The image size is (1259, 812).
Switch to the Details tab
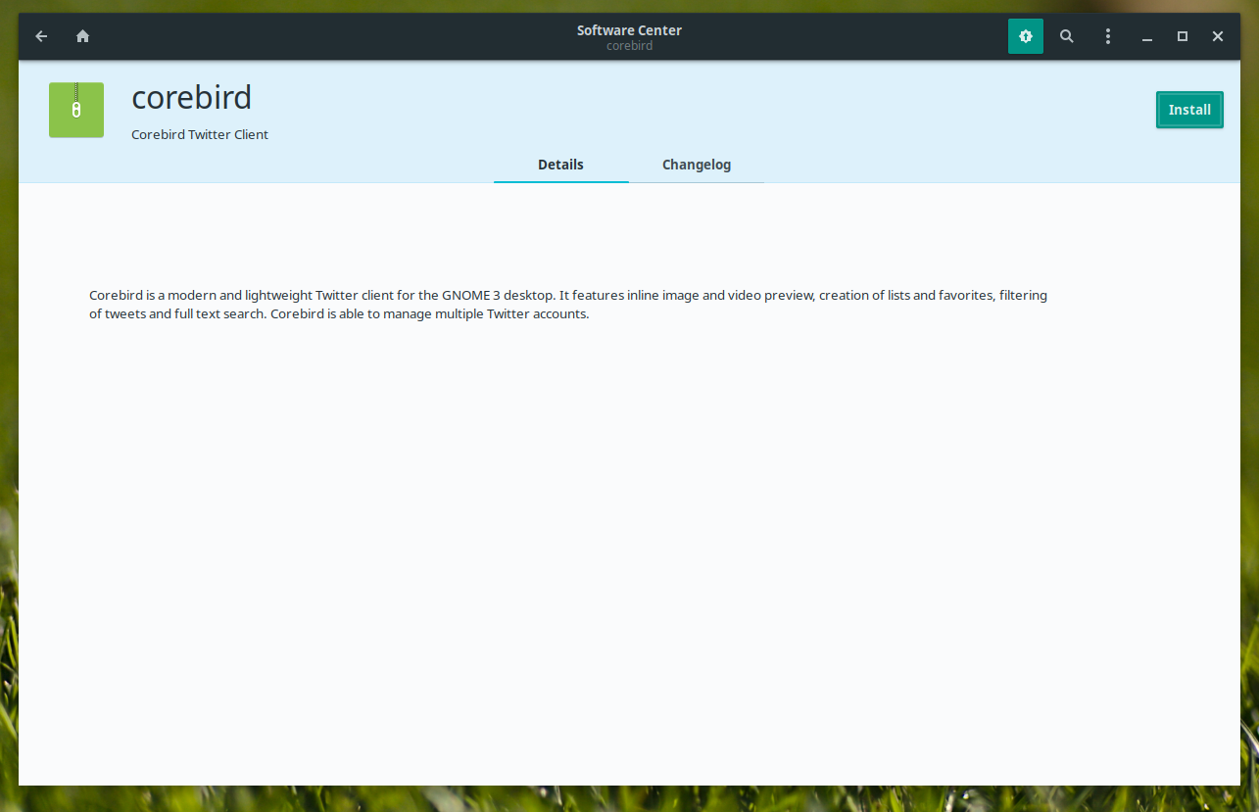[560, 165]
